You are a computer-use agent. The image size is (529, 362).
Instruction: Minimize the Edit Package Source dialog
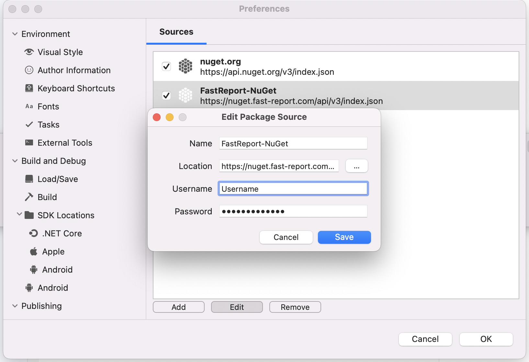[x=170, y=117]
